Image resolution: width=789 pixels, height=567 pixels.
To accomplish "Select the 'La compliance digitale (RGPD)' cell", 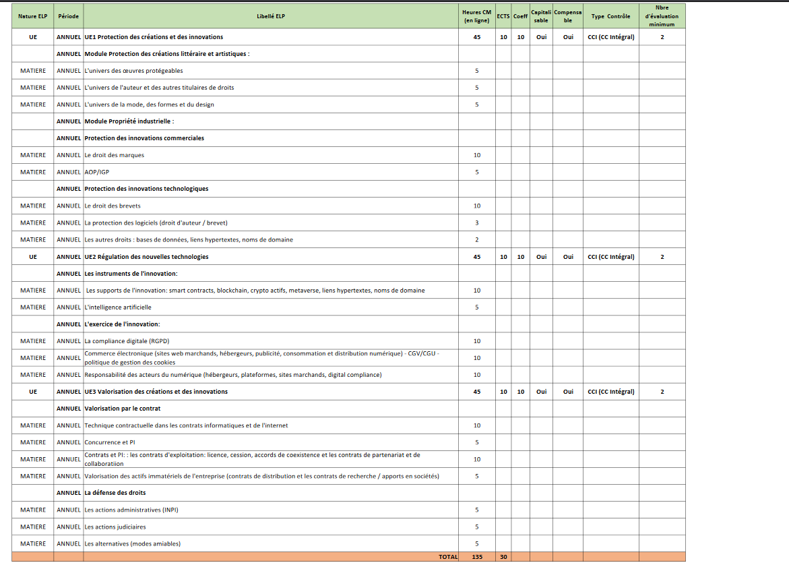I will coord(122,341).
